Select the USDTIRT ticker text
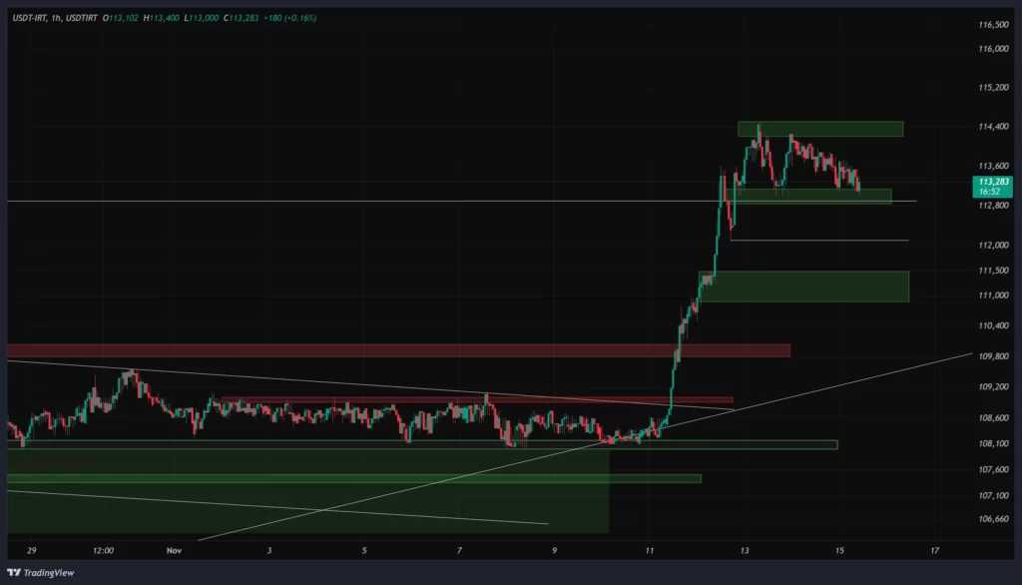The width and height of the screenshot is (1022, 585). point(82,16)
